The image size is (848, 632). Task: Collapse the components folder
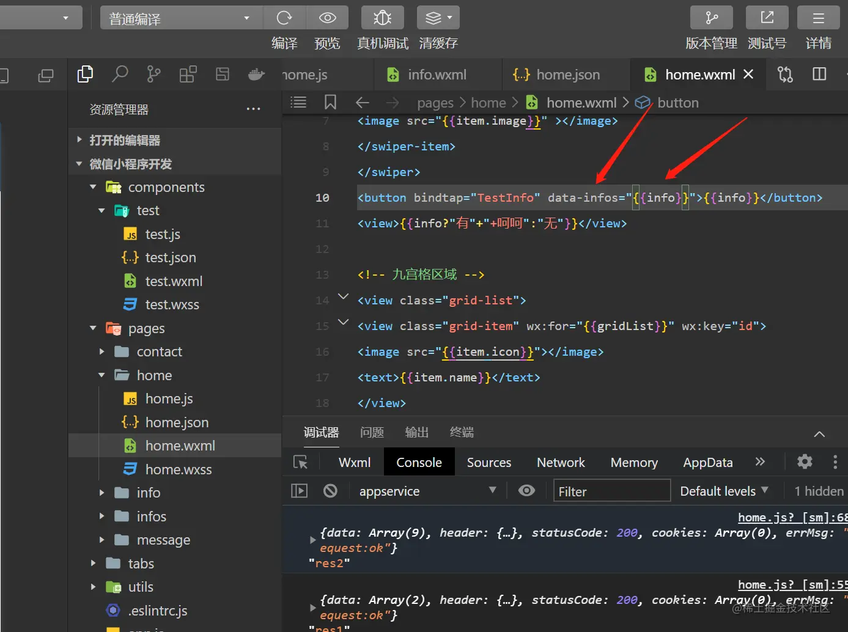pos(93,187)
